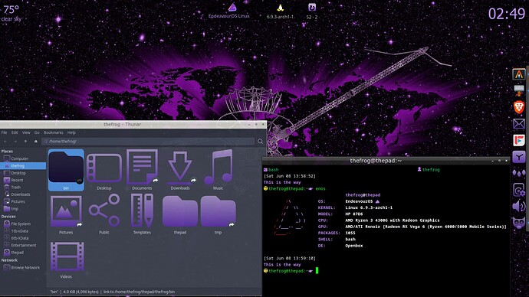This screenshot has width=529, height=297.
Task: Open the Bookmarks menu in Thunar
Action: [54, 132]
